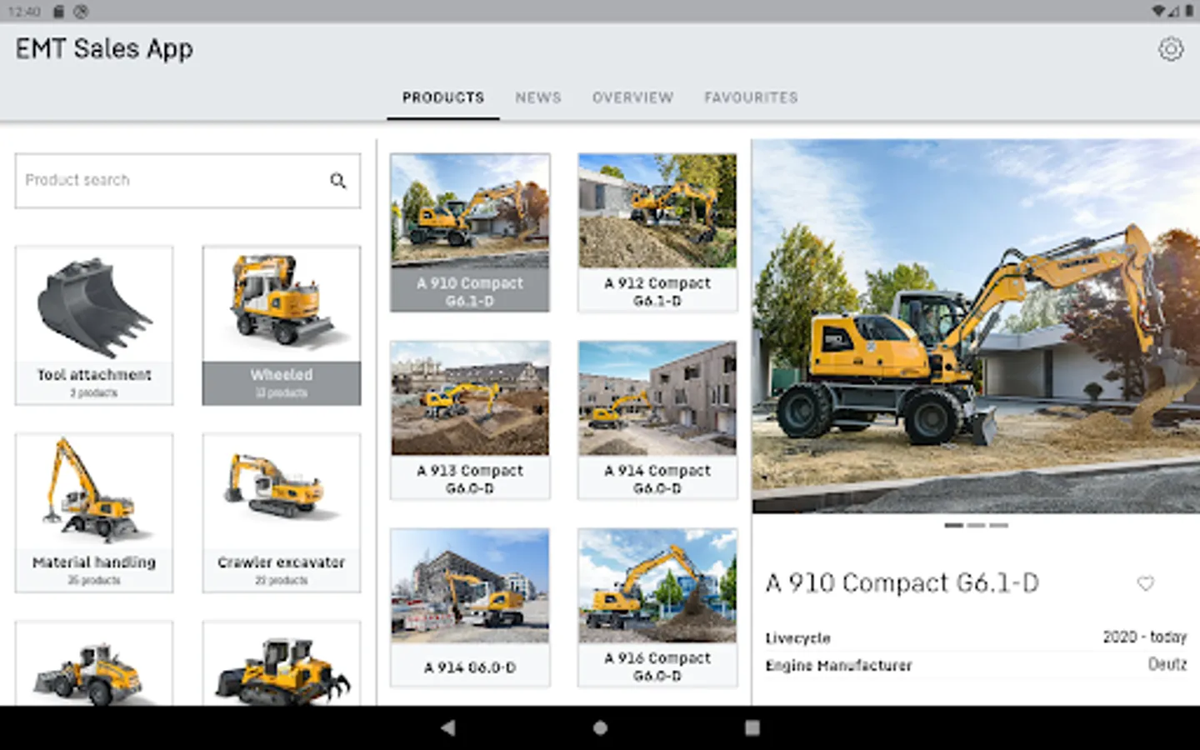Go to the third image carousel indicator

pyautogui.click(x=999, y=525)
